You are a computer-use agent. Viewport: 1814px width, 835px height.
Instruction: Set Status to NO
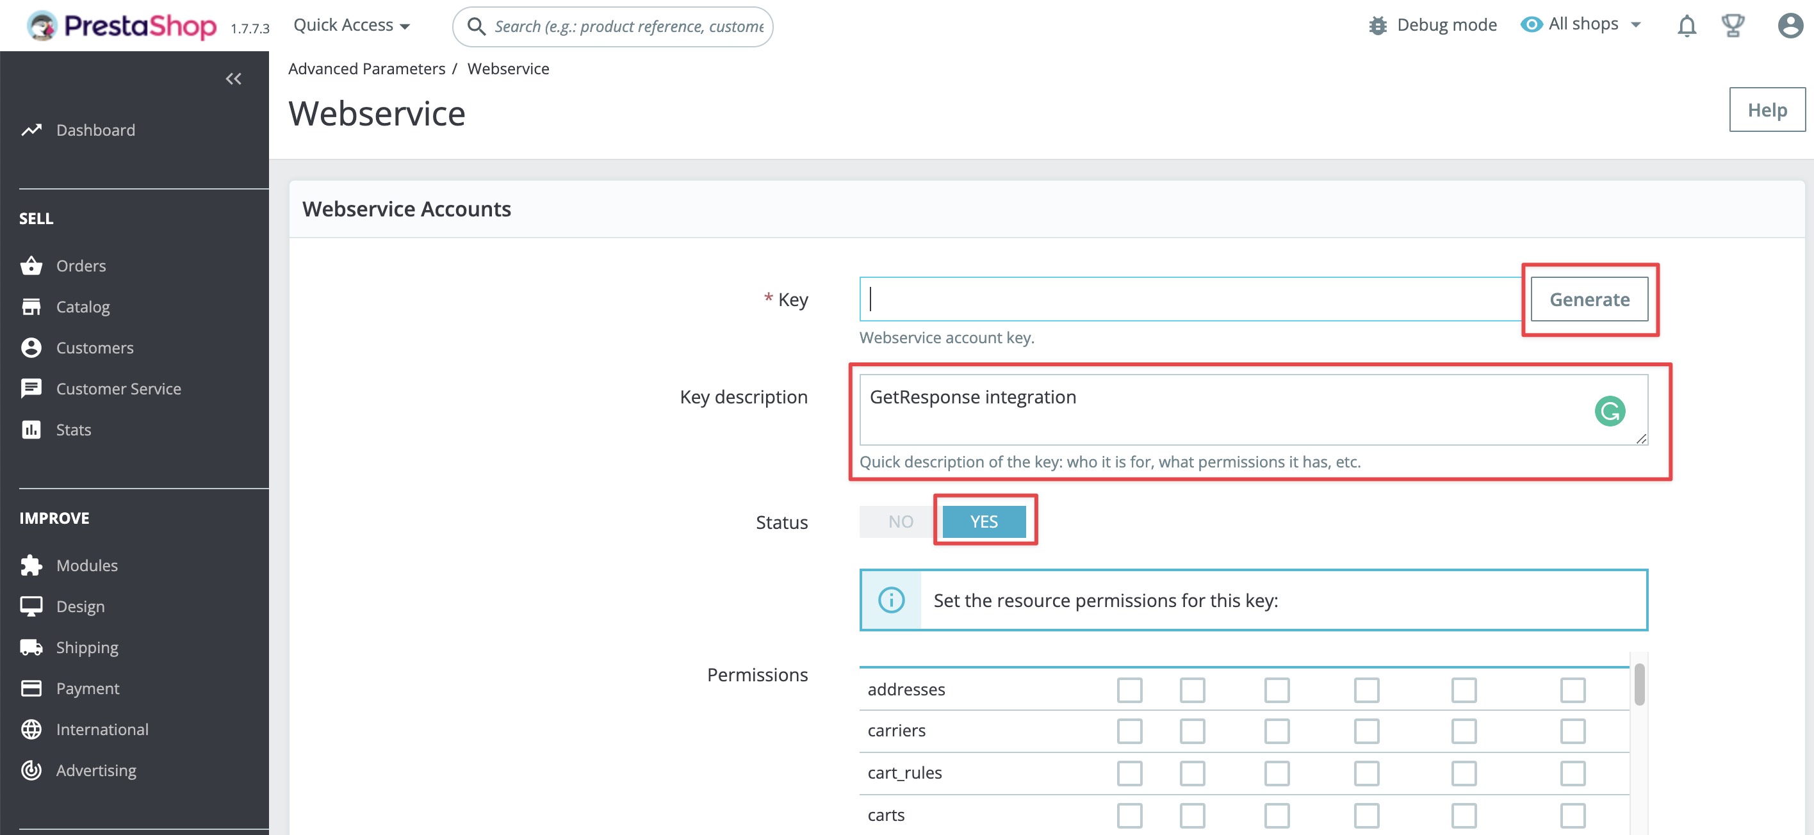click(x=900, y=522)
